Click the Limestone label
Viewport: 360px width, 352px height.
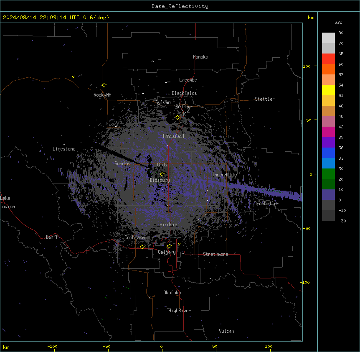pyautogui.click(x=64, y=149)
